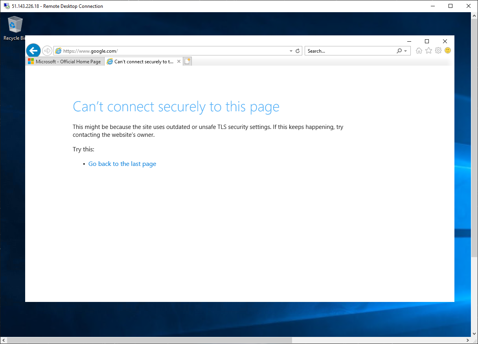
Task: Open a new browser tab
Action: pos(187,61)
